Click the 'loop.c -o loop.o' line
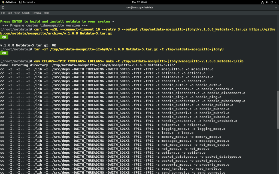Image resolution: width=279 pixels, height=174 pixels. click(97, 133)
